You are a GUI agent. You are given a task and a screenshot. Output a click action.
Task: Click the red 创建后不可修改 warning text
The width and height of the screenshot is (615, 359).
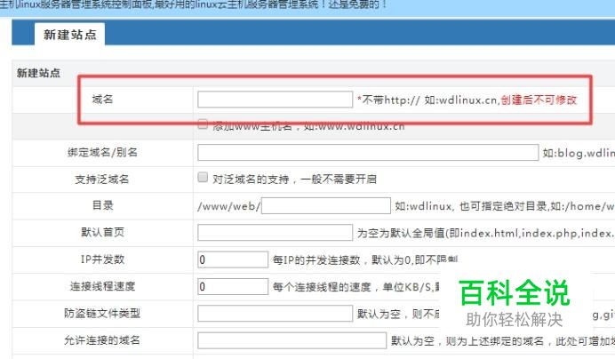pyautogui.click(x=539, y=100)
